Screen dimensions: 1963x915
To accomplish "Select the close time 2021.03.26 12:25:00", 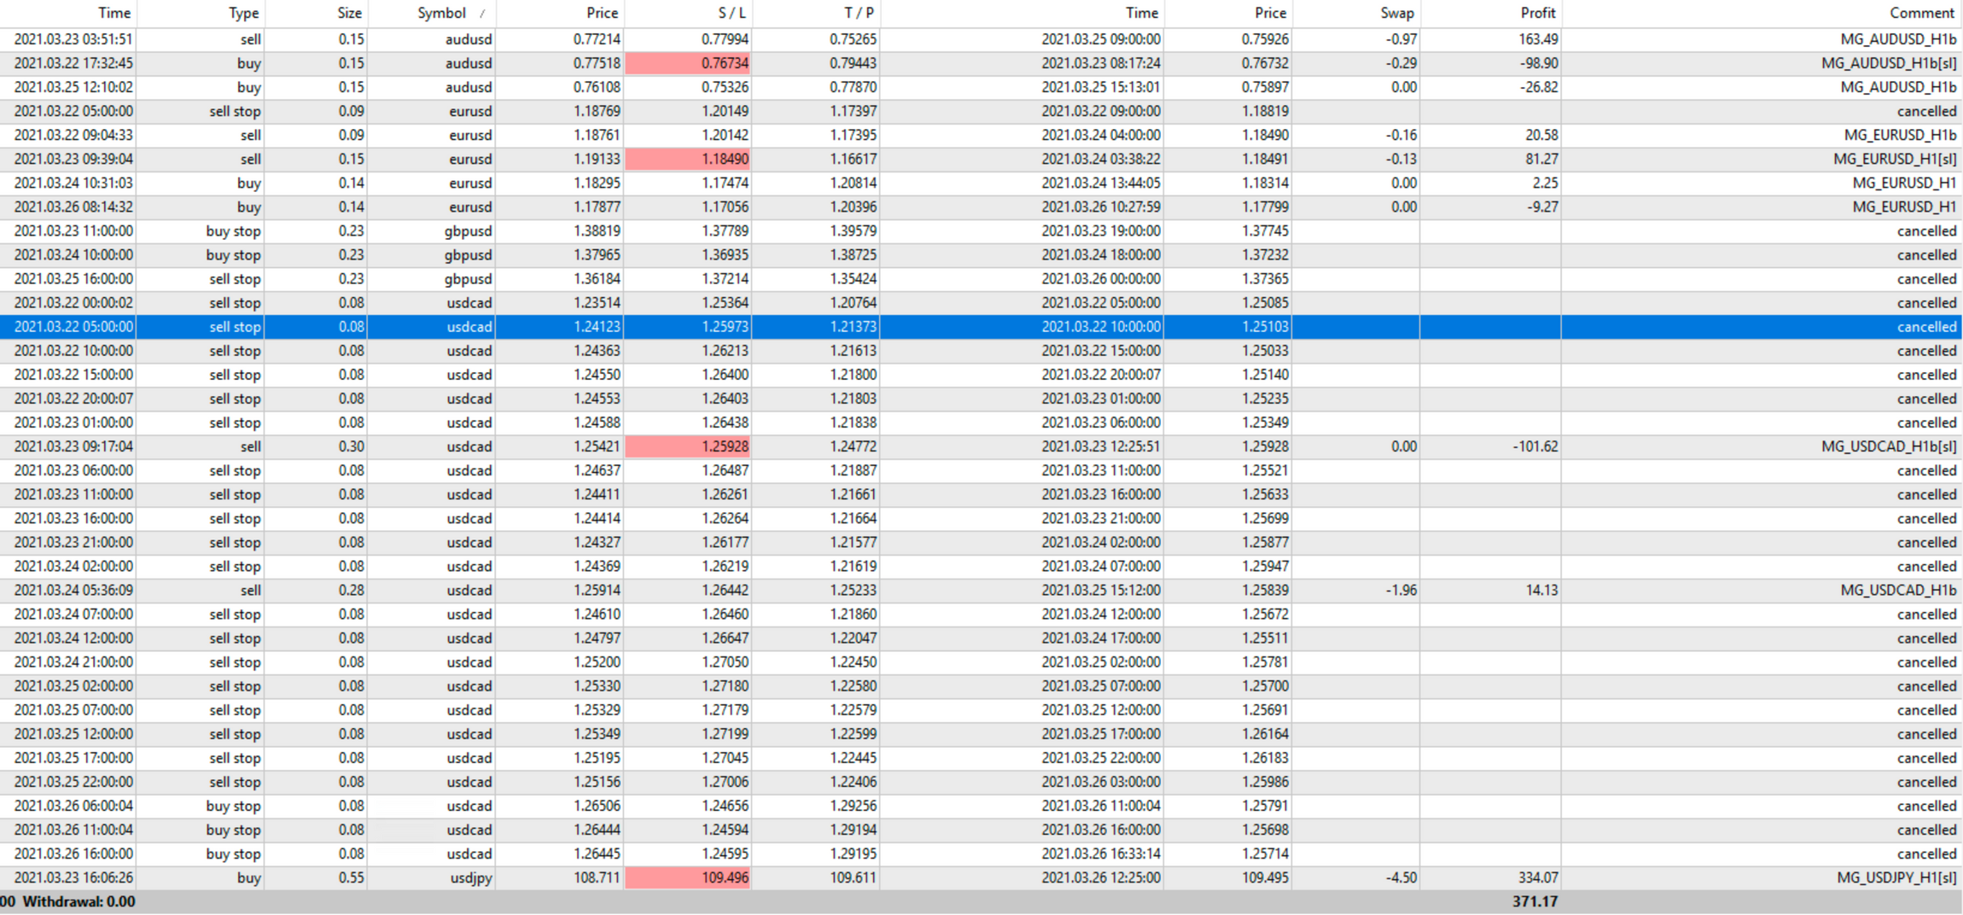I will pyautogui.click(x=1101, y=877).
